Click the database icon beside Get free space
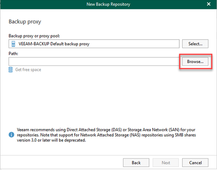Screen dimensions: 217x170 pyautogui.click(x=11, y=70)
